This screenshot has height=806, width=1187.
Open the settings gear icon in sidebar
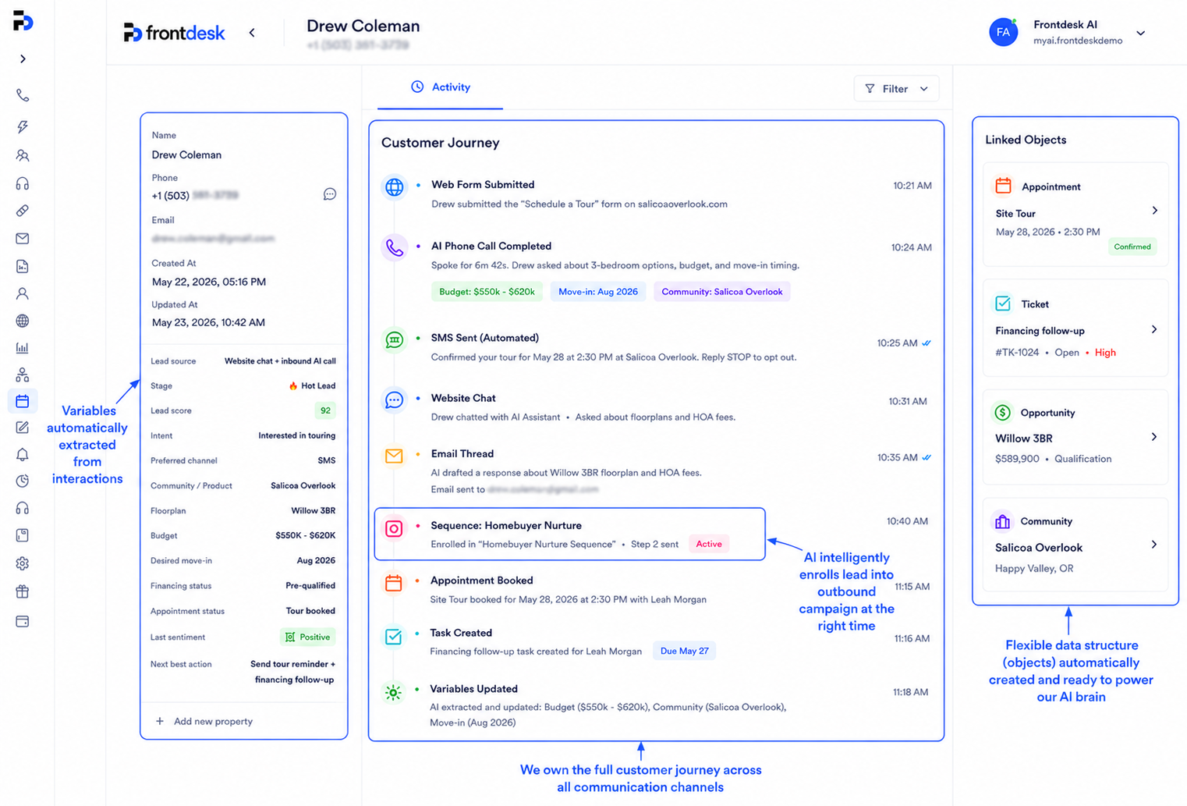coord(23,563)
